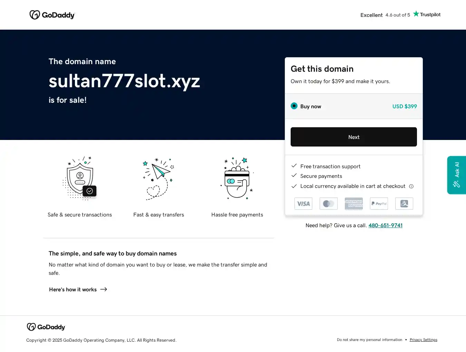Click the local currency info icon
466x352 pixels.
coord(411,187)
